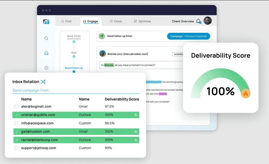Image resolution: width=269 pixels, height=164 pixels.
Task: Open the Close tab
Action: (116, 21)
